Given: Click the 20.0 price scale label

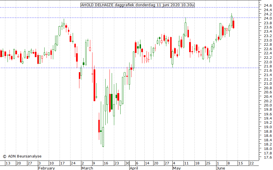Looking at the screenshot, I should (268, 105).
